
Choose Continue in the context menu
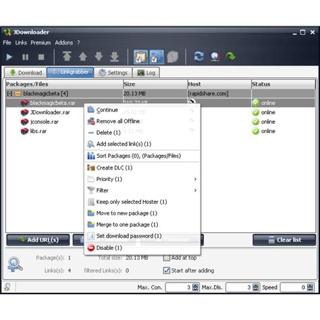142,110
